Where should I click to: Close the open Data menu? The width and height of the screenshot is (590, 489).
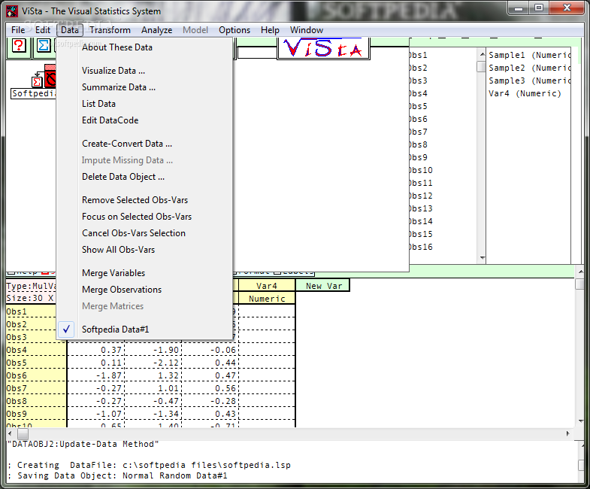tap(70, 30)
